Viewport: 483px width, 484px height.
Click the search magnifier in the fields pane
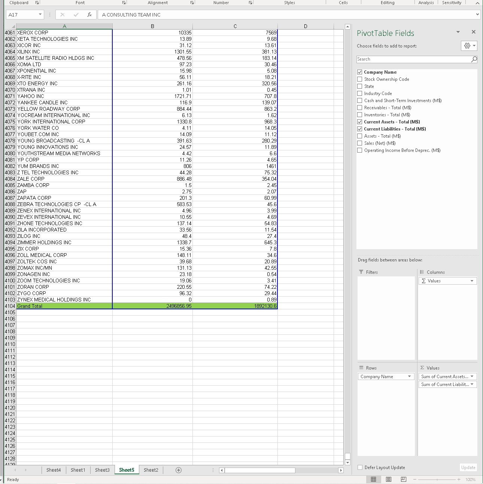474,59
